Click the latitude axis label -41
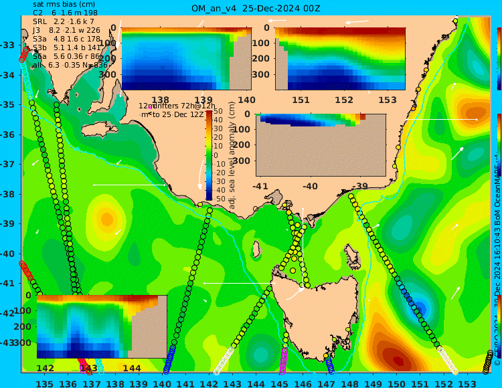 (7, 284)
